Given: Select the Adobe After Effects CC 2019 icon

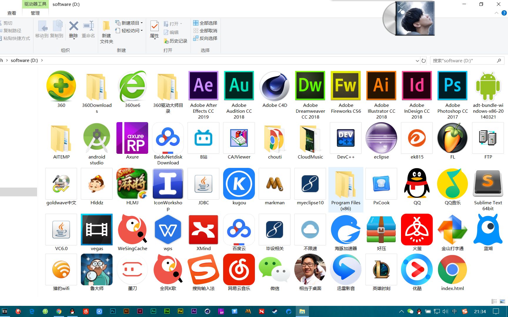Looking at the screenshot, I should pyautogui.click(x=203, y=86).
